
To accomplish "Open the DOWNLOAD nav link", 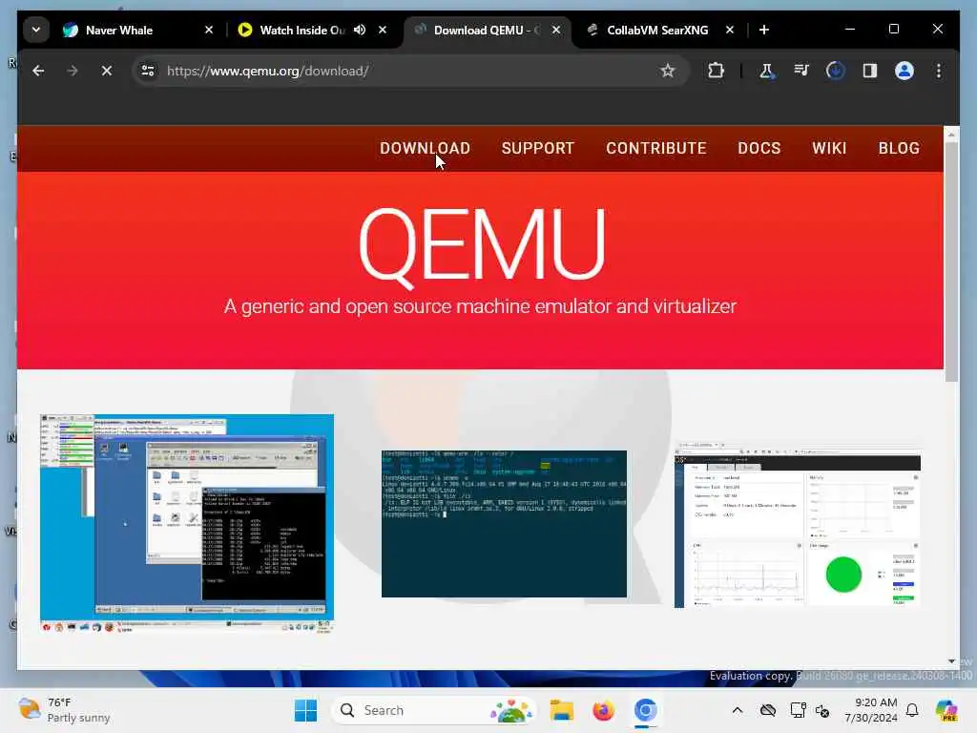I will (x=425, y=148).
